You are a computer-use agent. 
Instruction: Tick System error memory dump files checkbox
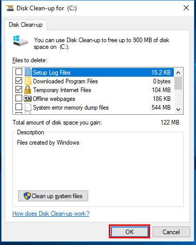[x=19, y=107]
